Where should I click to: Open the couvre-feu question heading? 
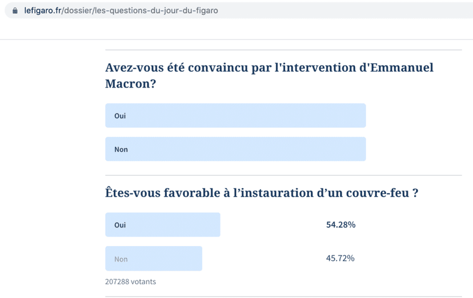coord(262,193)
